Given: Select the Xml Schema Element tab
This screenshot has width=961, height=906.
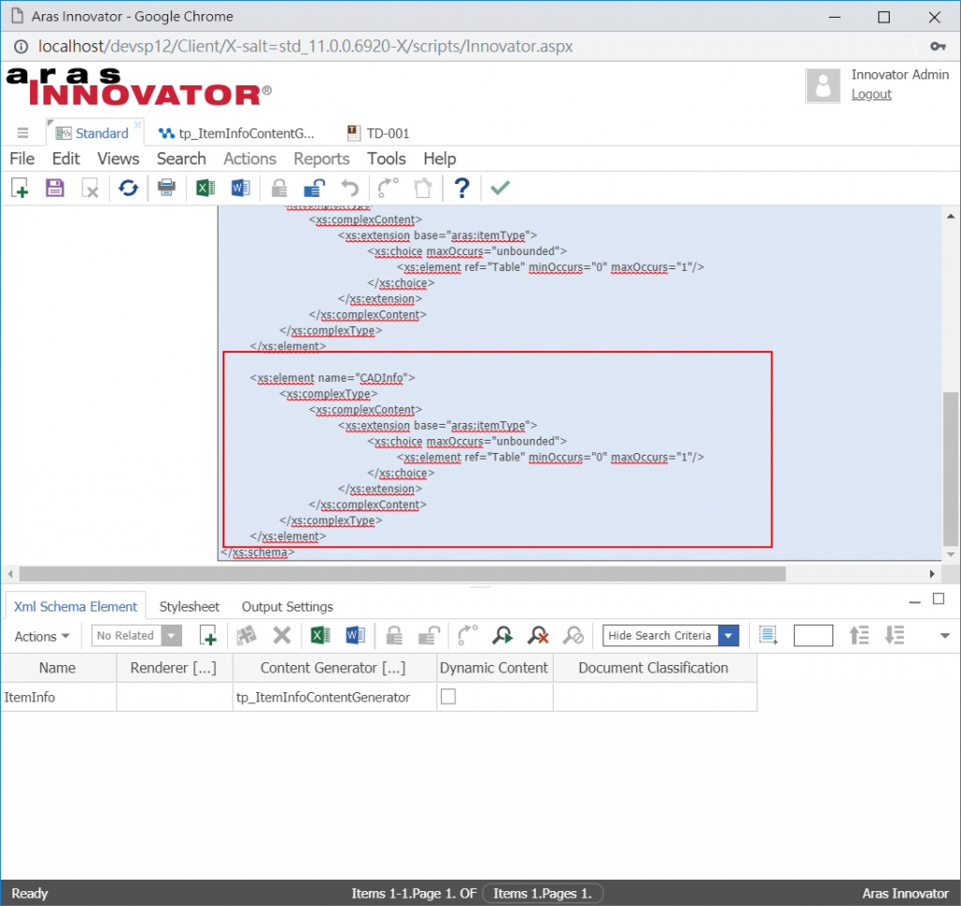Looking at the screenshot, I should point(75,607).
